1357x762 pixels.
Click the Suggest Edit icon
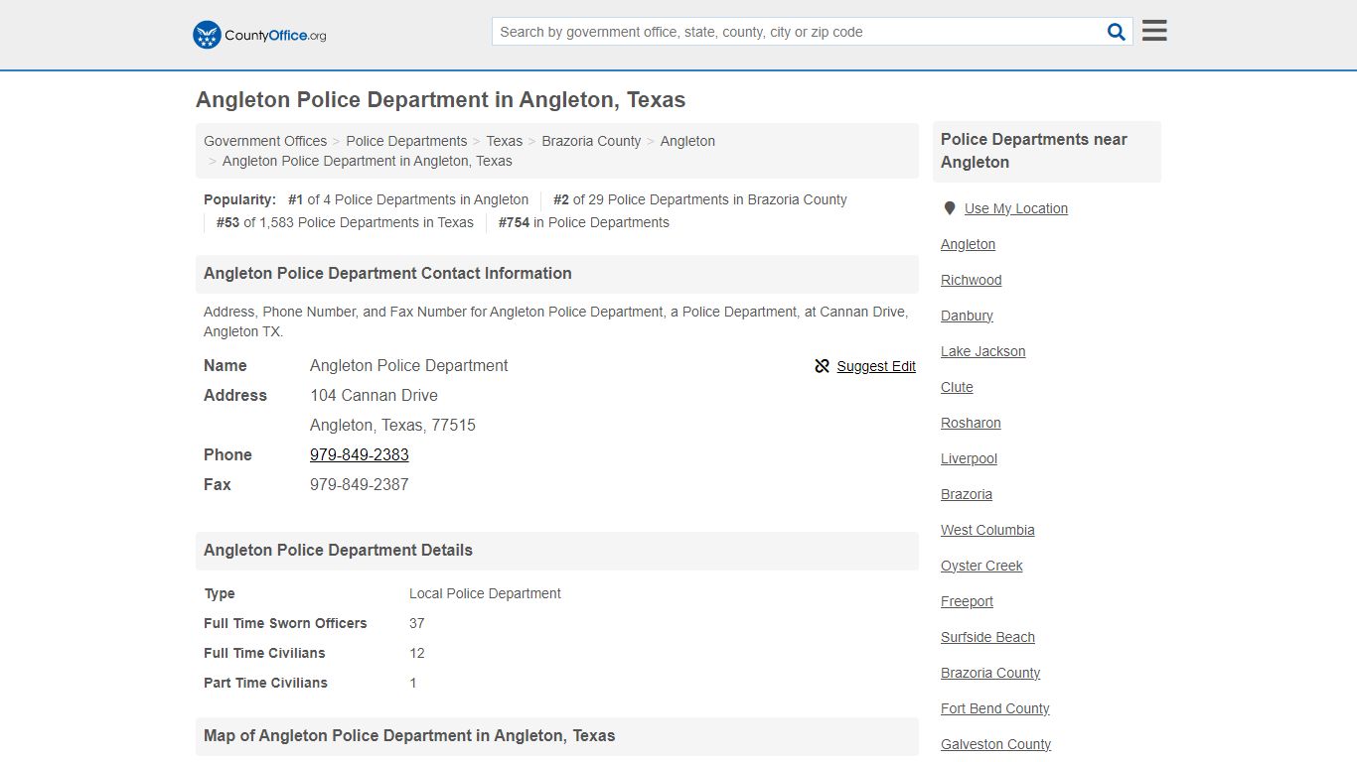(x=822, y=366)
